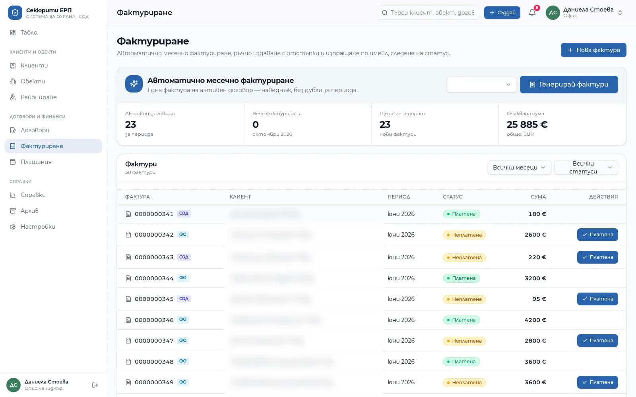Mark invoice 0000000347 as Платена
The image size is (636, 397).
[x=597, y=341]
